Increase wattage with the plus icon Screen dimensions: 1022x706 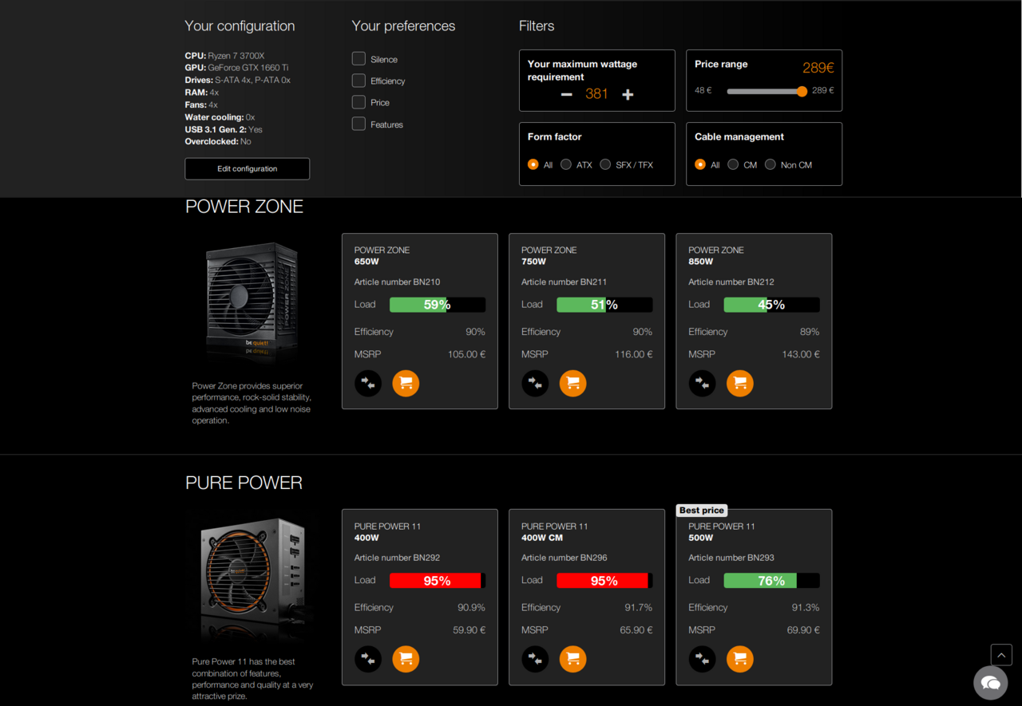[x=628, y=94]
